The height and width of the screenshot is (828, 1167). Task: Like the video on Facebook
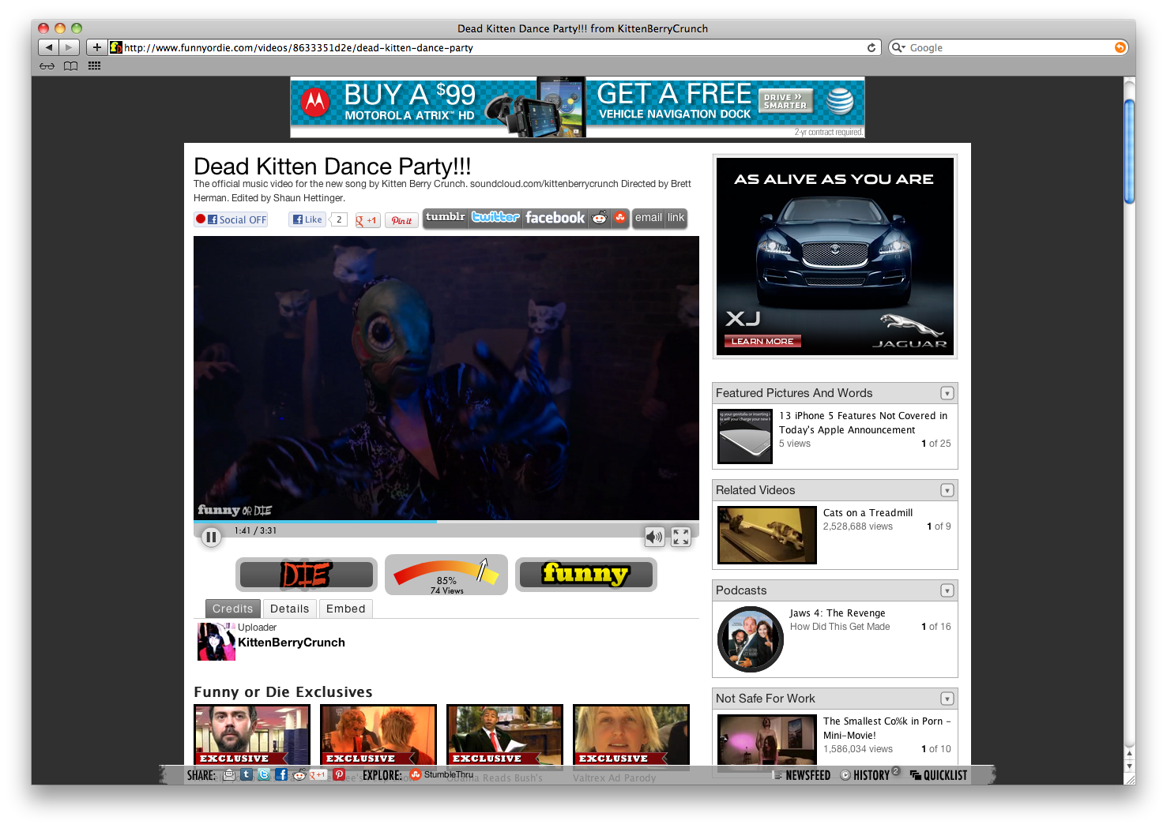307,220
